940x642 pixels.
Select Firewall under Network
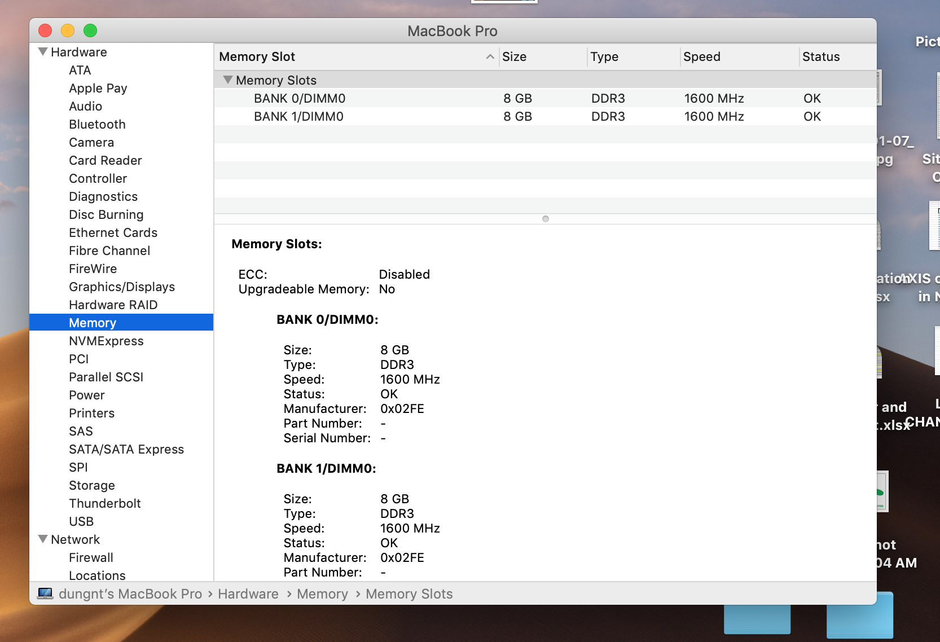pos(91,557)
